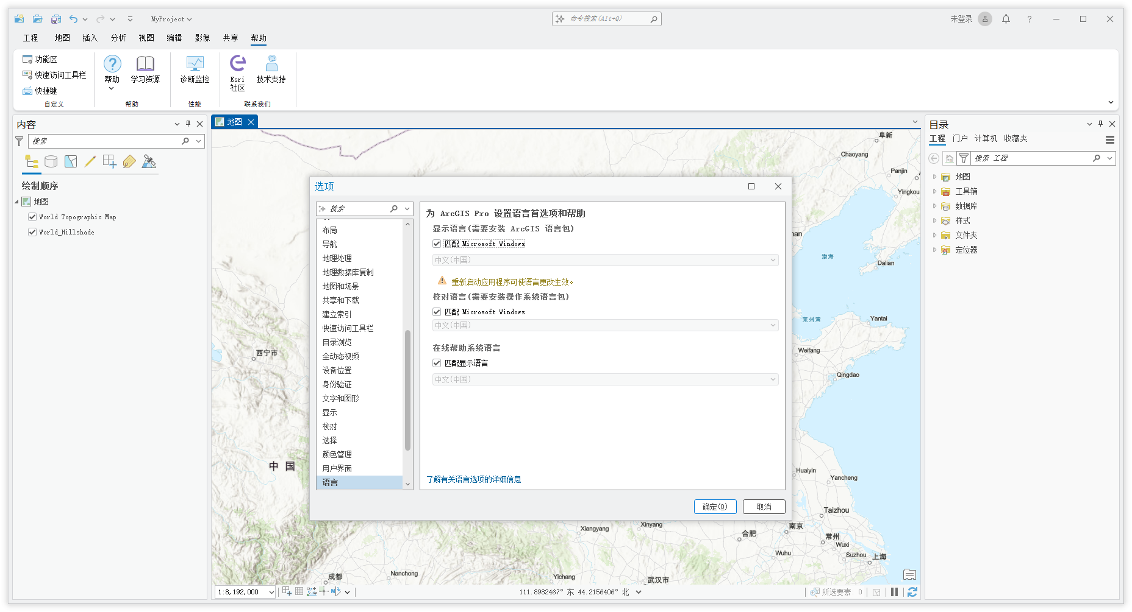Click the options list vertical scrollbar
This screenshot has width=1132, height=612.
407,390
